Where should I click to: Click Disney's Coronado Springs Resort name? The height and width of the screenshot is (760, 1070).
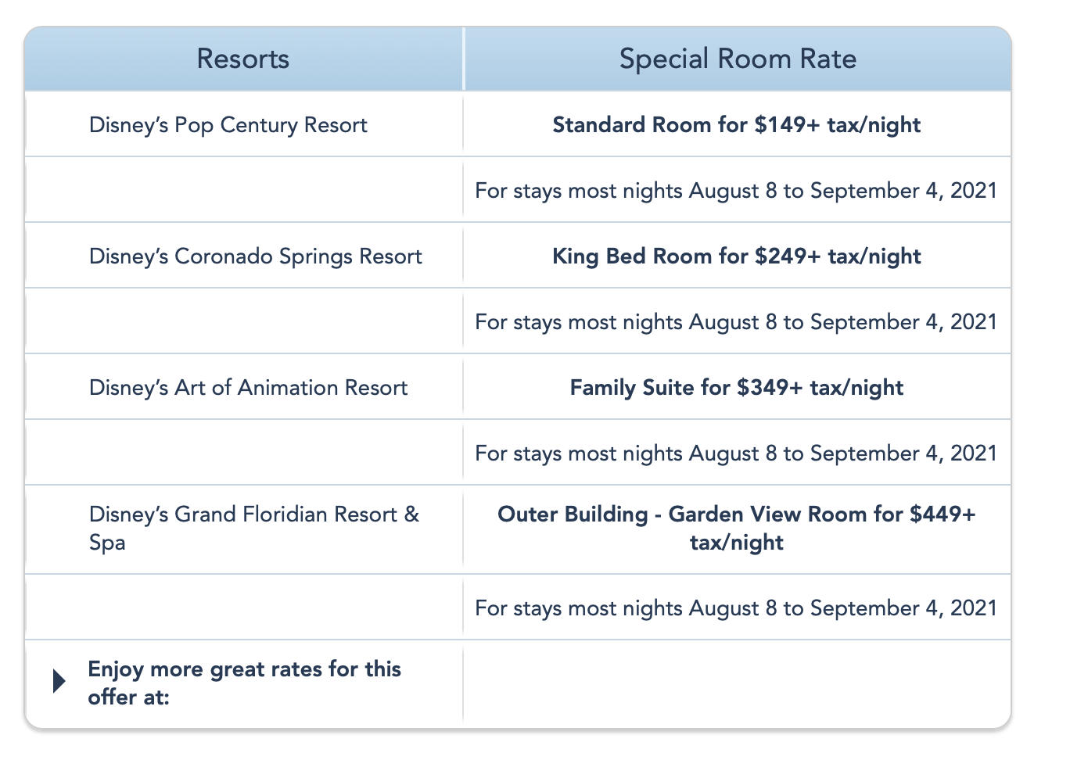256,256
